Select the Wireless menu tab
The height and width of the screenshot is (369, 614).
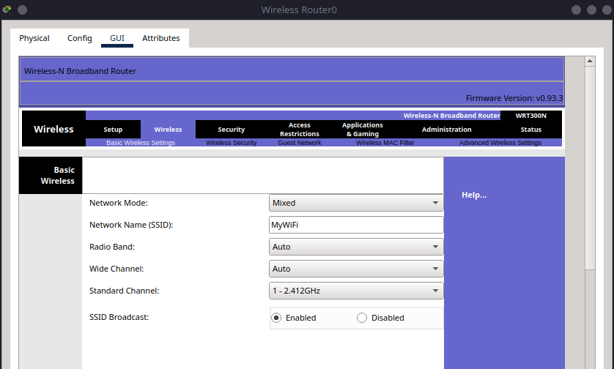[x=168, y=130]
